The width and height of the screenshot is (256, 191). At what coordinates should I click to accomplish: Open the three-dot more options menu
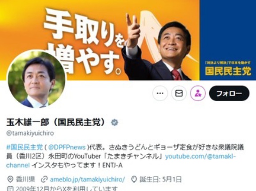[160, 93]
